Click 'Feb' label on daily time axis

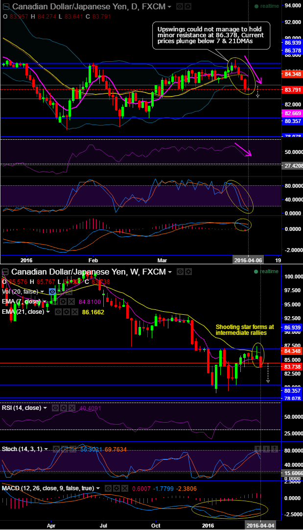pos(93,261)
